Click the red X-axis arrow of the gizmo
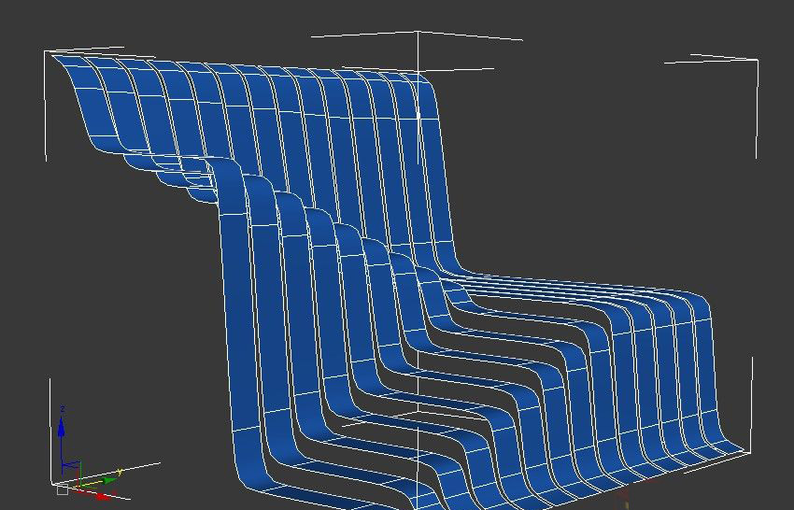Image resolution: width=794 pixels, height=510 pixels. [x=103, y=496]
